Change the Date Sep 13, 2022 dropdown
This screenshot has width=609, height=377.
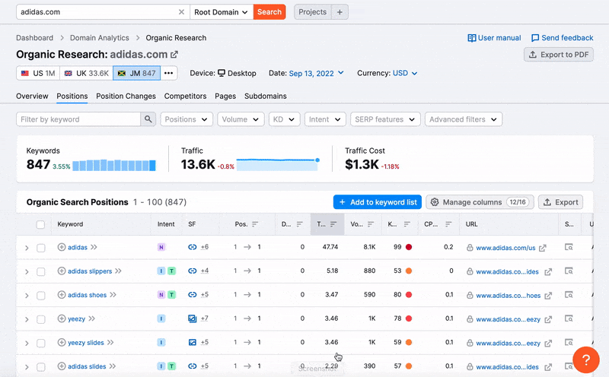[x=316, y=73]
